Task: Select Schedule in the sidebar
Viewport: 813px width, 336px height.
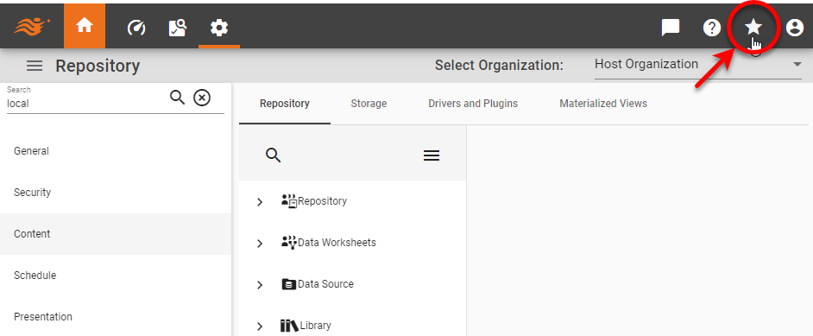Action: [115, 276]
